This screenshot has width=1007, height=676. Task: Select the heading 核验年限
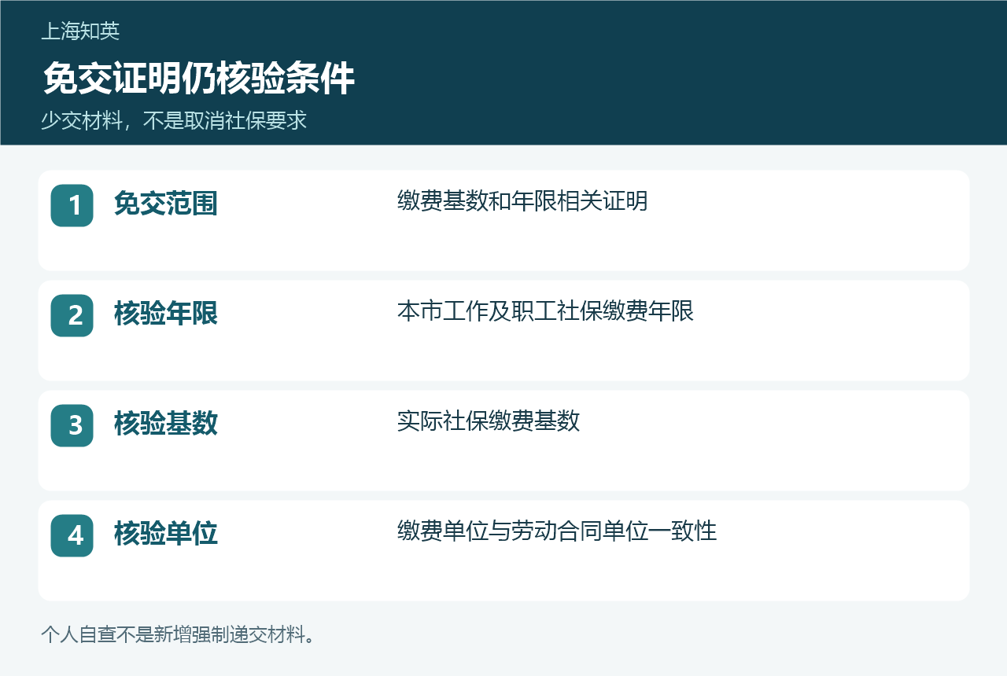pos(166,314)
